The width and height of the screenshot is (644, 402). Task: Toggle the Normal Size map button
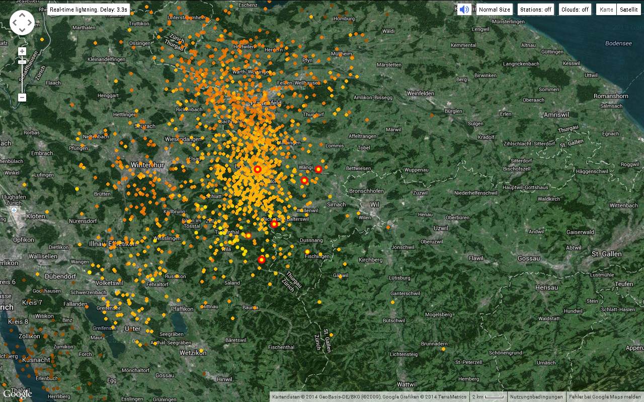[494, 10]
